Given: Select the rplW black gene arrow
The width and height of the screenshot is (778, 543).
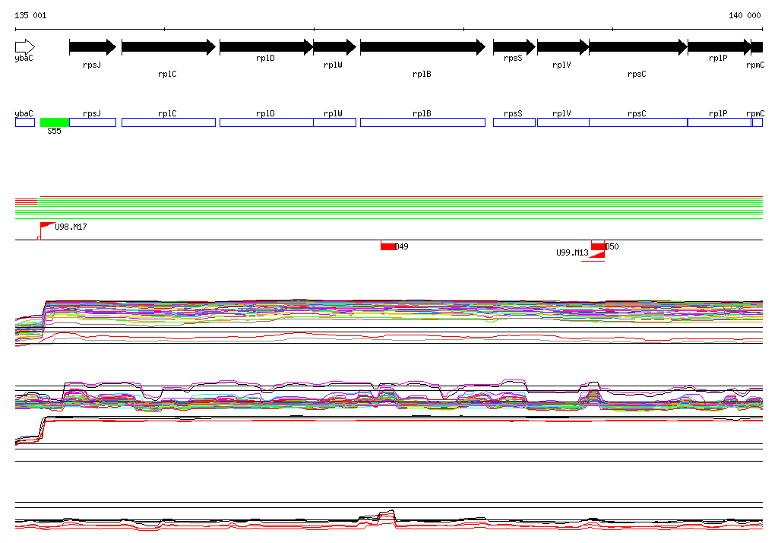Looking at the screenshot, I should click(x=335, y=47).
